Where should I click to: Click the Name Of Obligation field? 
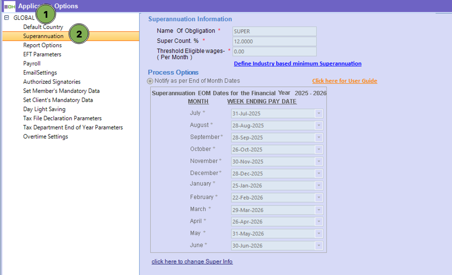point(274,31)
